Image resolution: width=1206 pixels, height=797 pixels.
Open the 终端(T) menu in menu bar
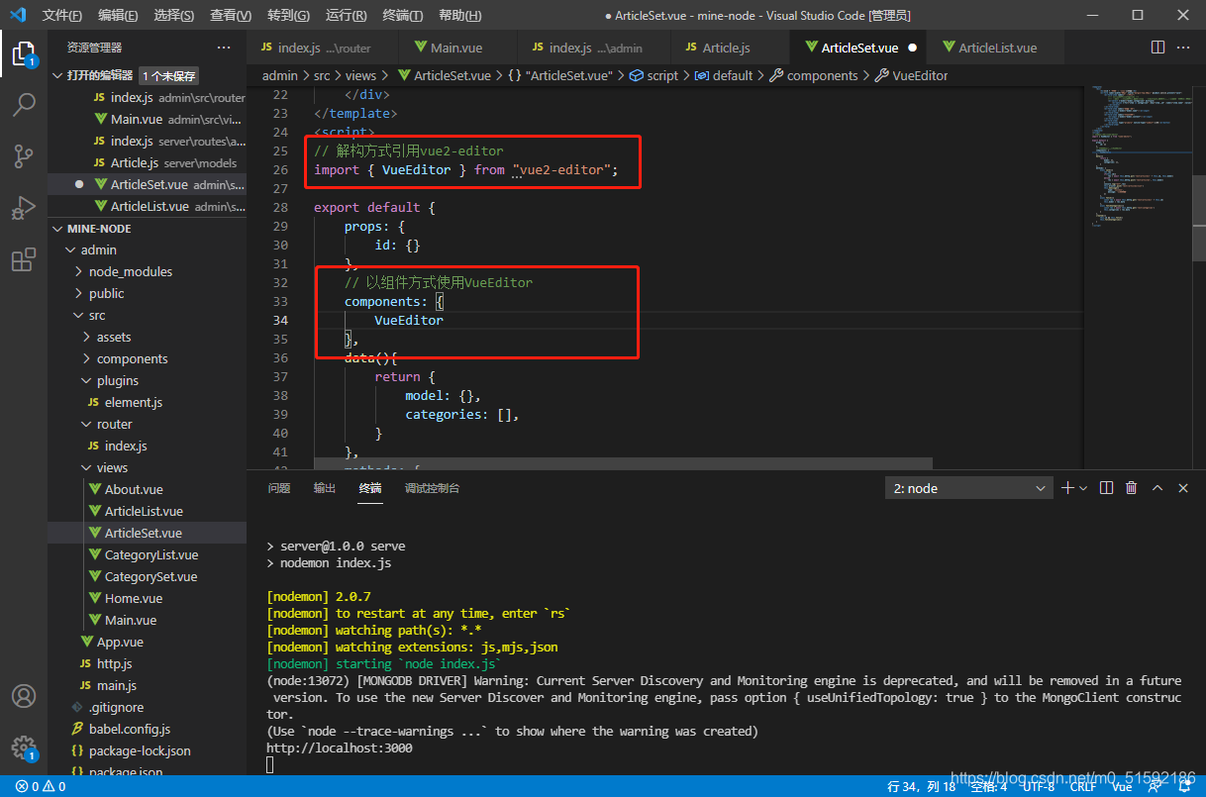(x=402, y=16)
